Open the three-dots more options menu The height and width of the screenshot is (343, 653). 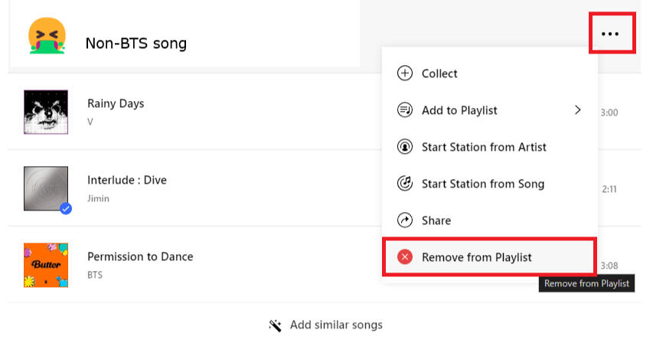610,34
